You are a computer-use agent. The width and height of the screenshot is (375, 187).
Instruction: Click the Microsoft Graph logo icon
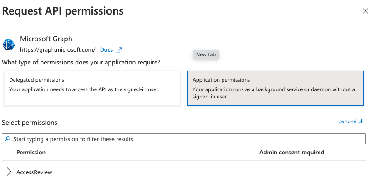click(9, 45)
